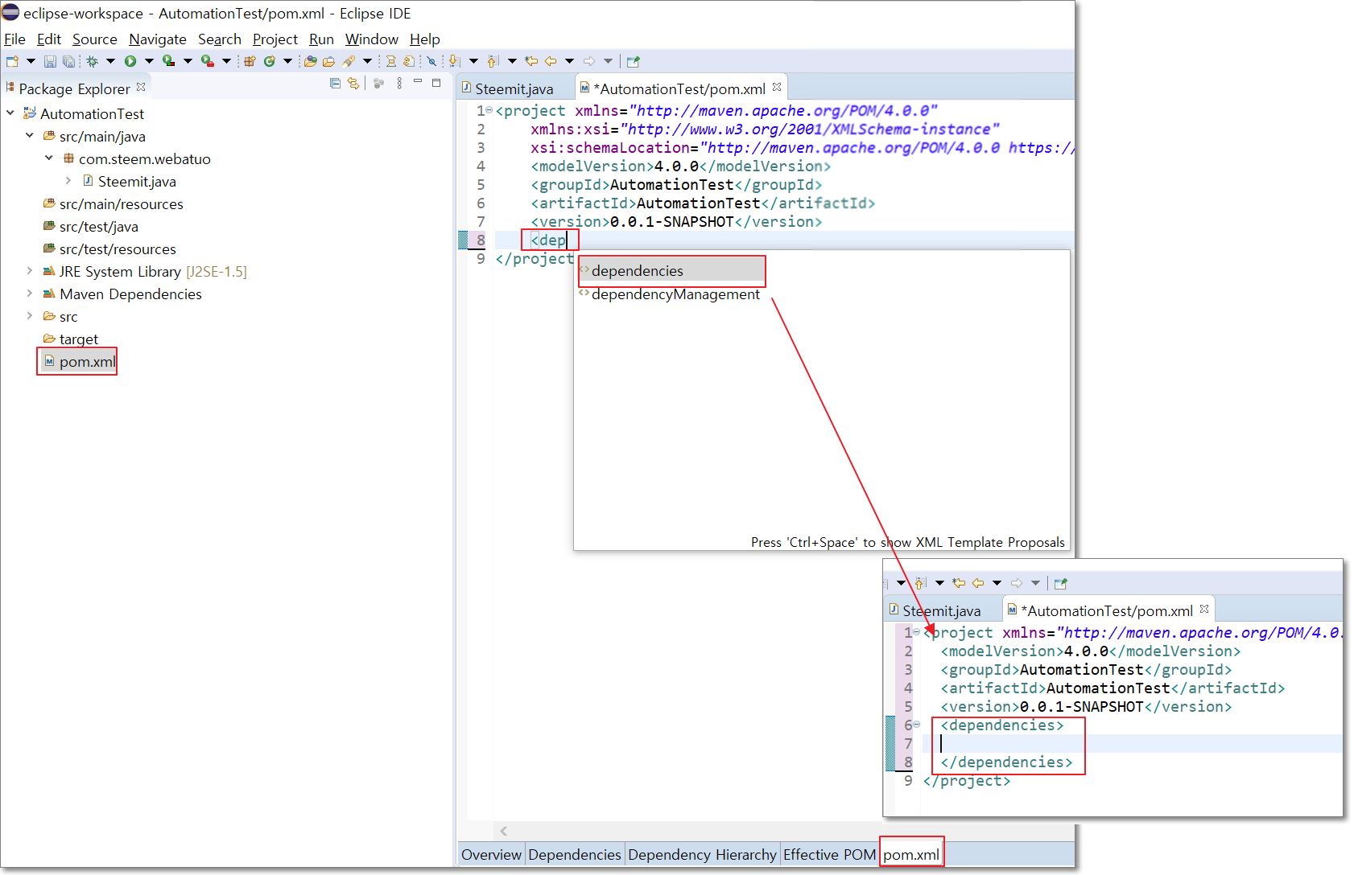Collapse the src/main/java folder

point(30,136)
